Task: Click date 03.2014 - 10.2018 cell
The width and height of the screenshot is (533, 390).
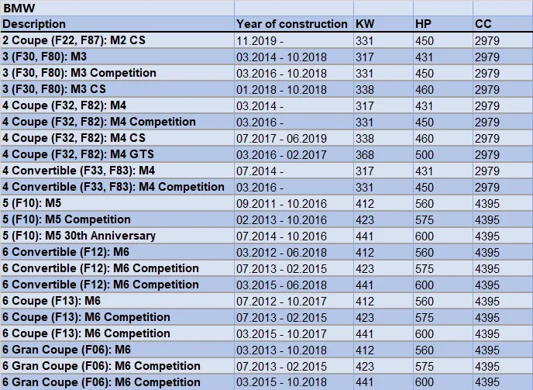Action: tap(294, 57)
